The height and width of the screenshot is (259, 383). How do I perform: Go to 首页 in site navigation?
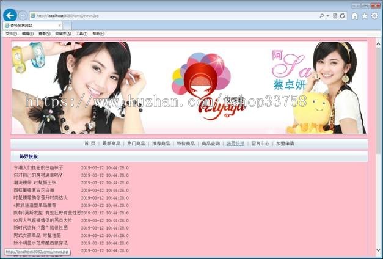90,144
